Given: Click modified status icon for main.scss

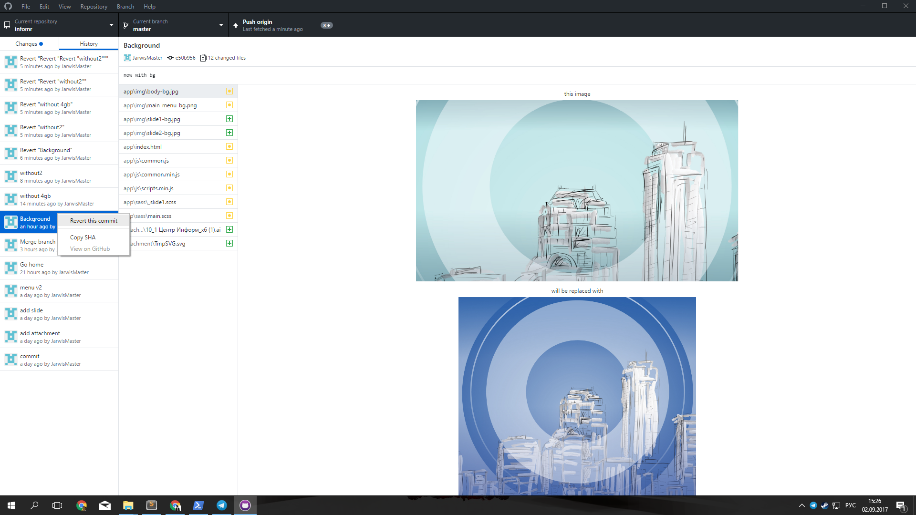Looking at the screenshot, I should click(229, 216).
